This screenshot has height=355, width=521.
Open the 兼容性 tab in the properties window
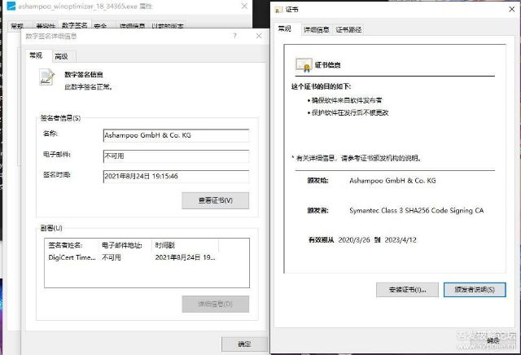(46, 26)
